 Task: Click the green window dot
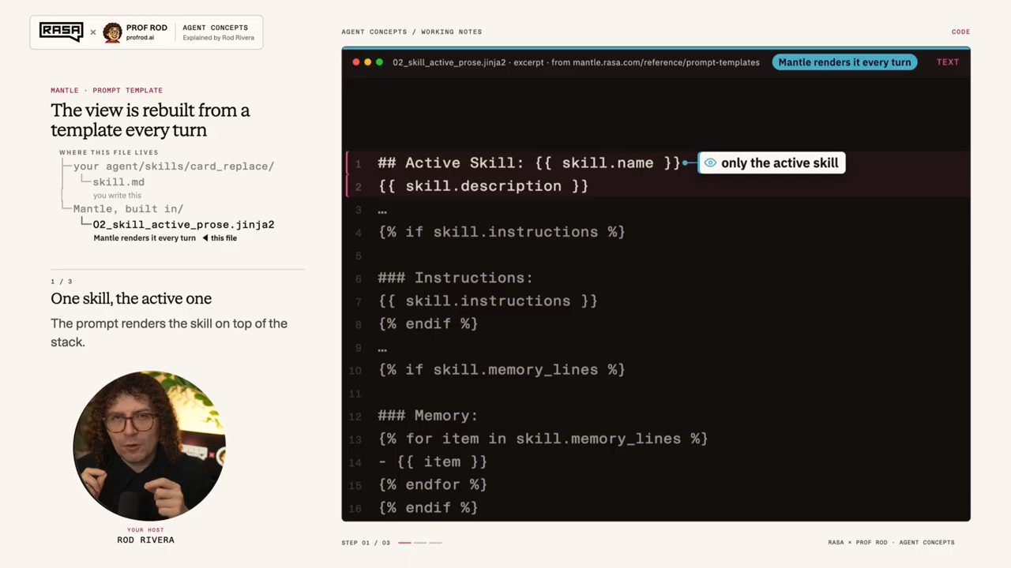point(379,62)
